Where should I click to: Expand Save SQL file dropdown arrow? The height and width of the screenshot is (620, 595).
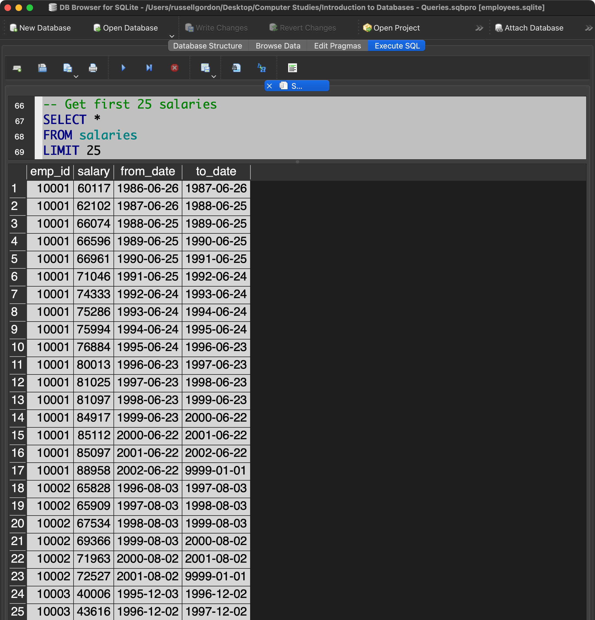(x=76, y=77)
